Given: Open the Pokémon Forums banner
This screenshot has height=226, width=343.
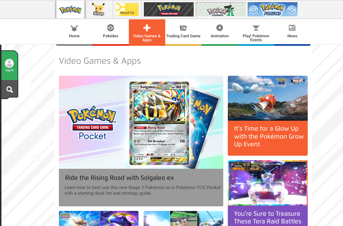Looking at the screenshot, I should [272, 9].
